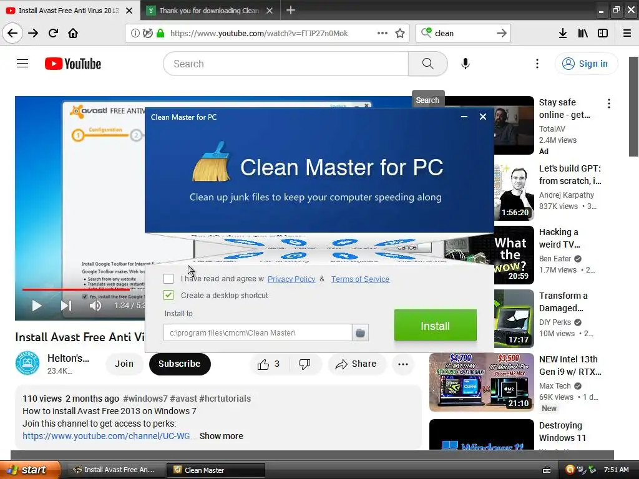Sign in to YouTube
Image resolution: width=639 pixels, height=479 pixels.
point(586,64)
